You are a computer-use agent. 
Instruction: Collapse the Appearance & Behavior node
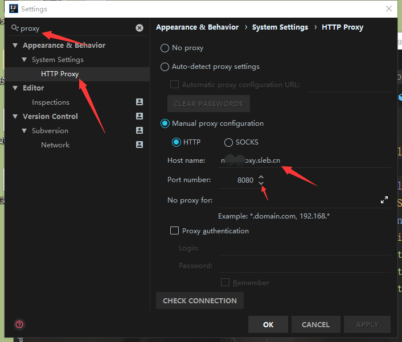pos(15,46)
